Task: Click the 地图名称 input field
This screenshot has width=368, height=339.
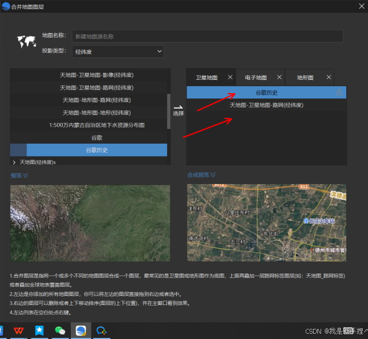Action: [x=208, y=36]
